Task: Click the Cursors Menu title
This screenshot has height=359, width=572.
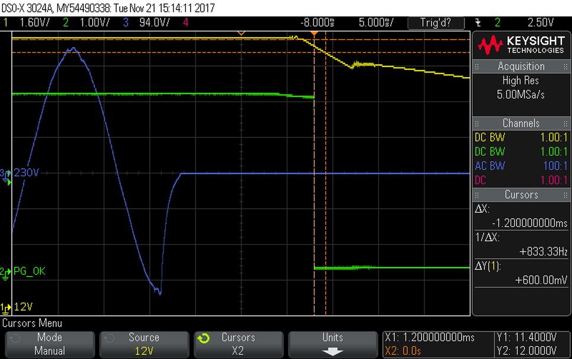Action: tap(32, 323)
